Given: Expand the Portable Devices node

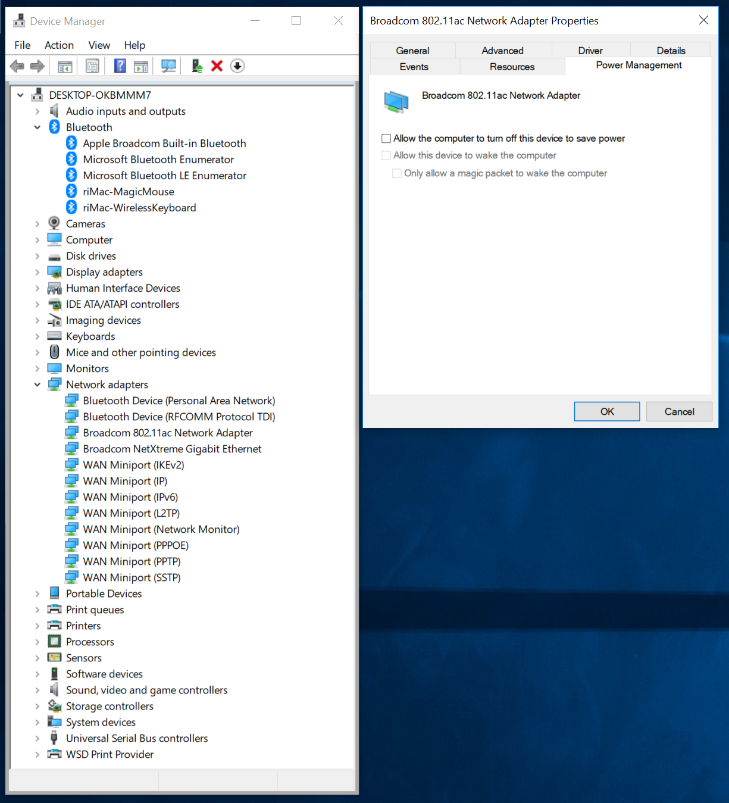Looking at the screenshot, I should [x=37, y=593].
